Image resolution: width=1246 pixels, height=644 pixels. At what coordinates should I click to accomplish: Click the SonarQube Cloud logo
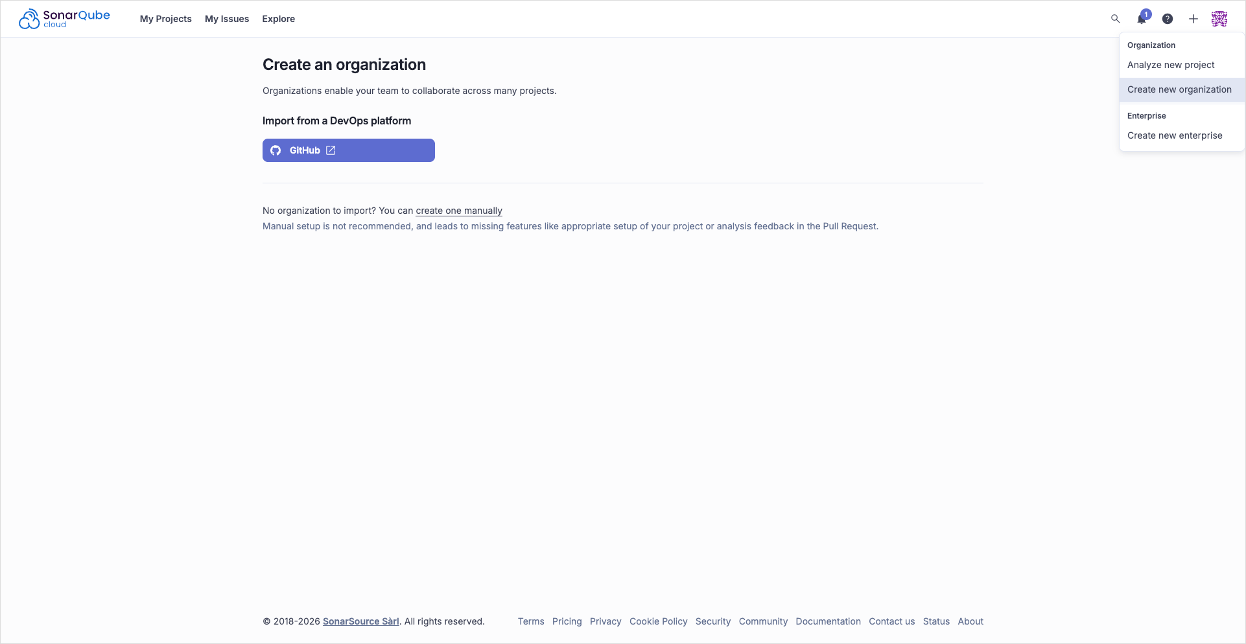coord(64,18)
